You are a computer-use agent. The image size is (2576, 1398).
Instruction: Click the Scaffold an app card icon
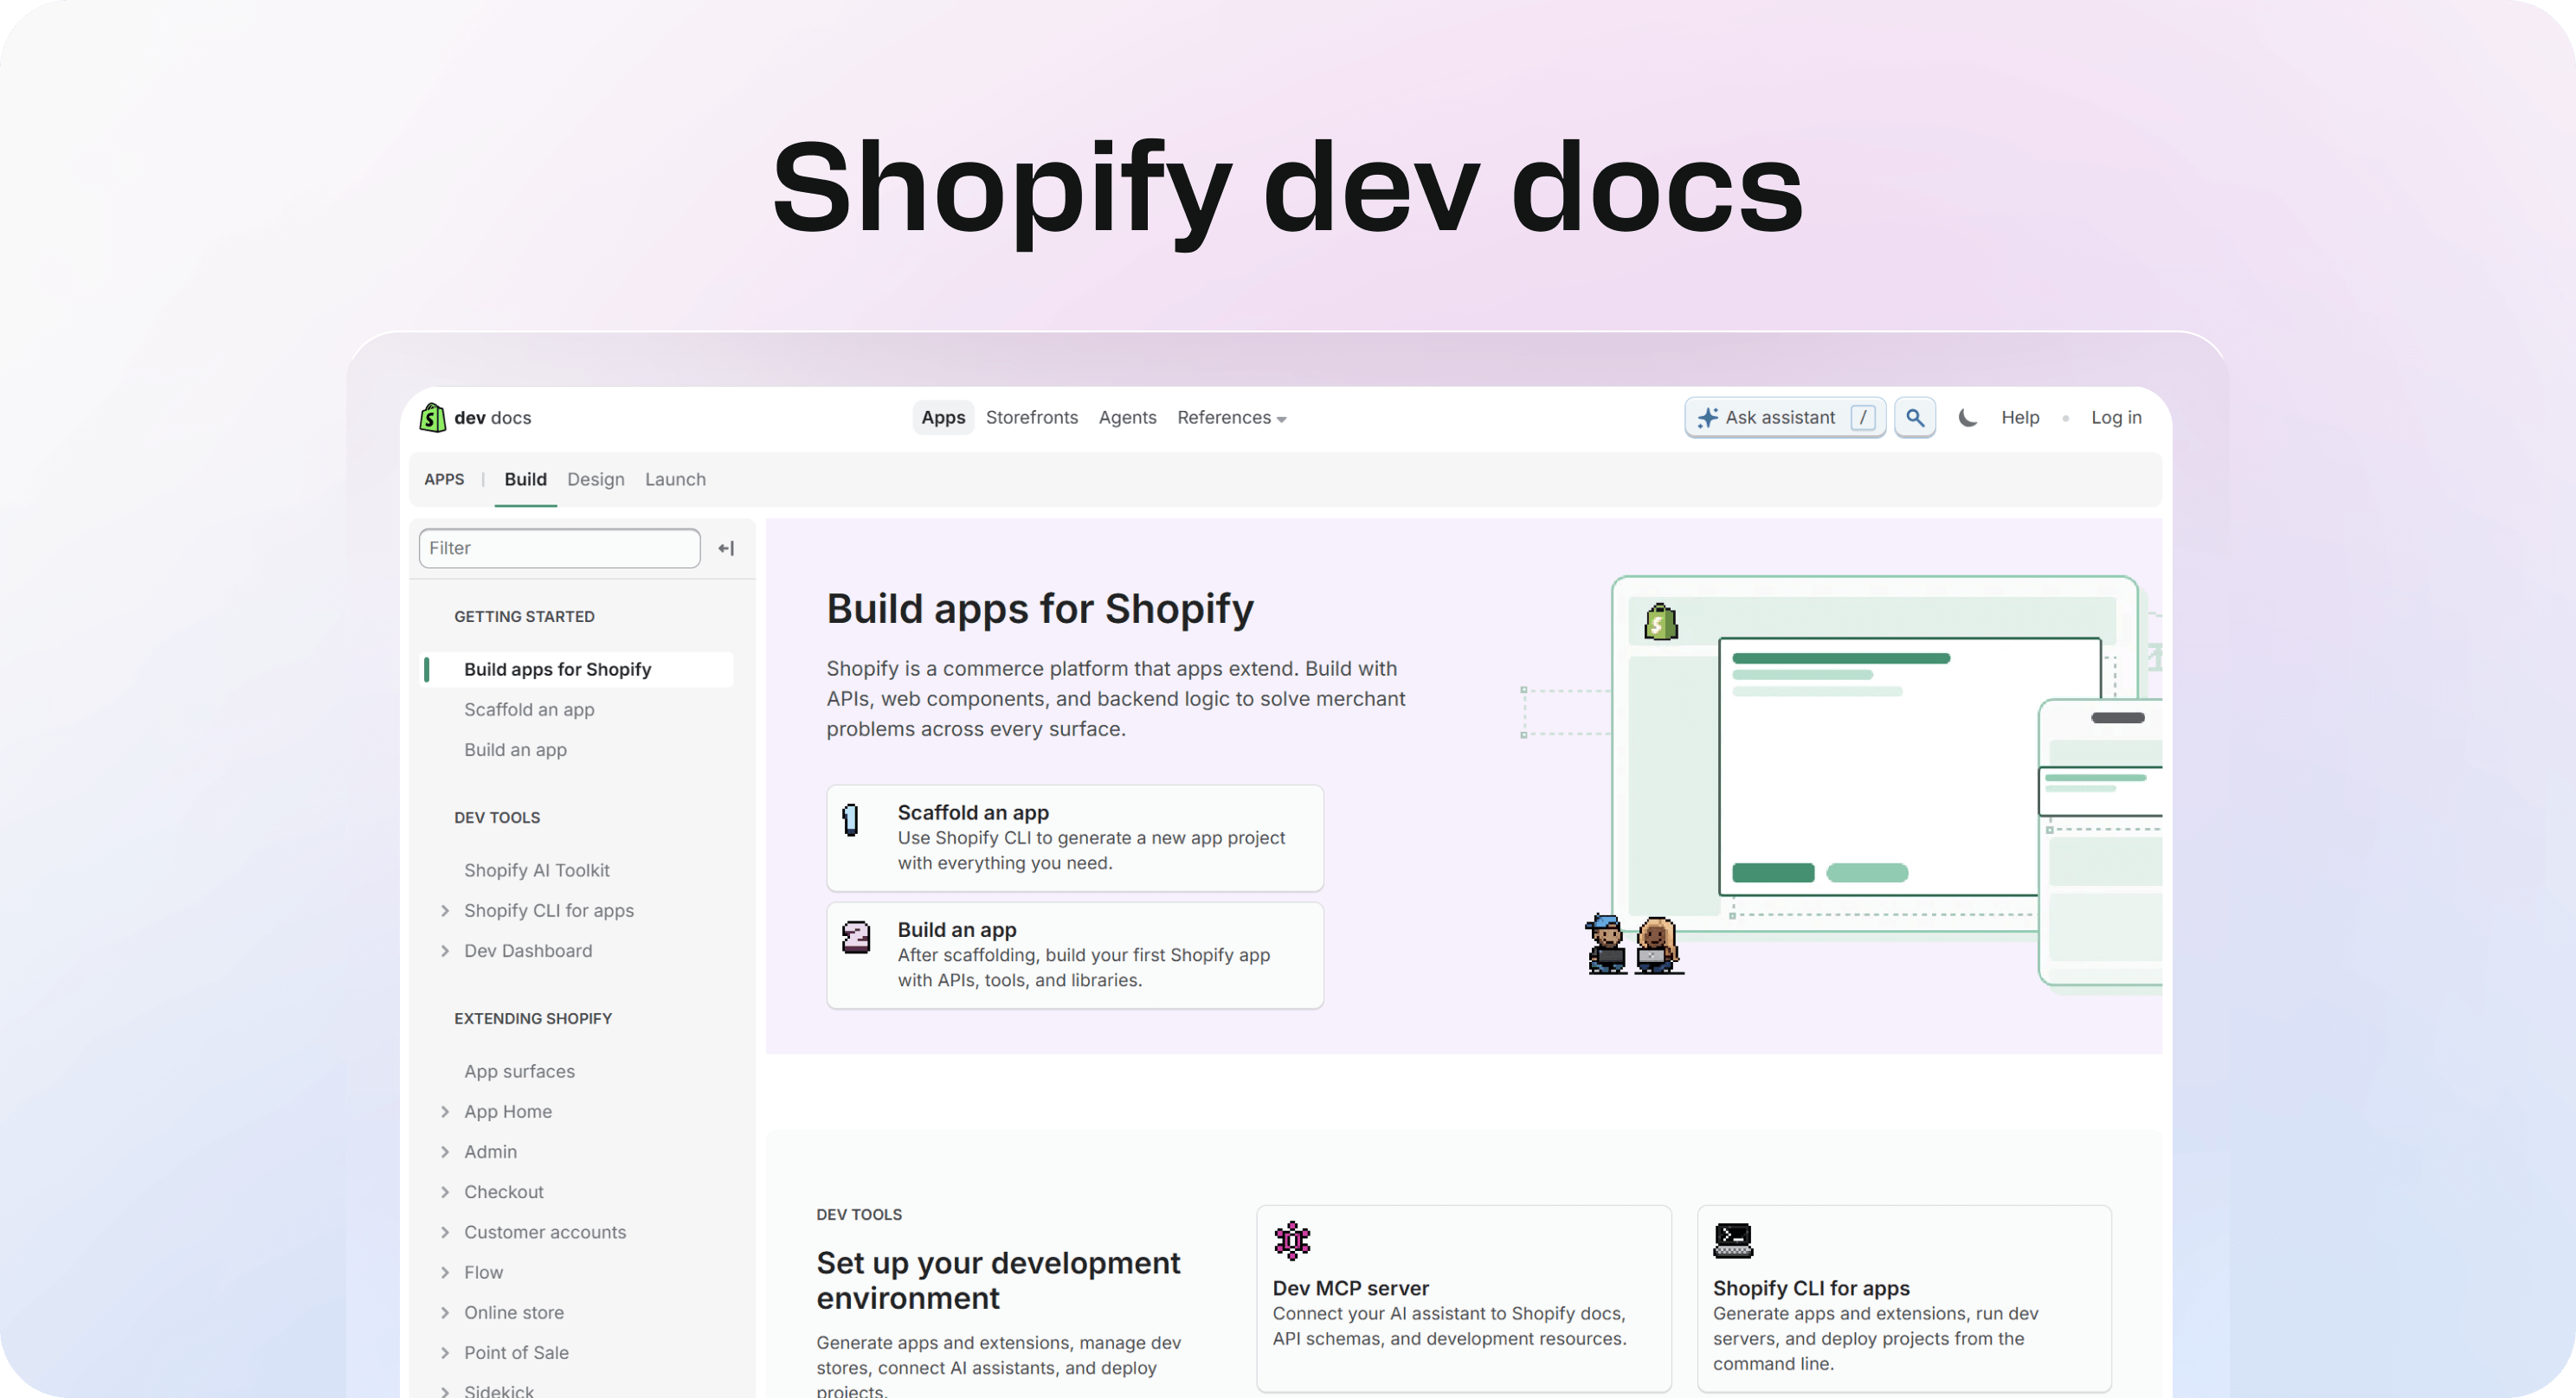[850, 819]
